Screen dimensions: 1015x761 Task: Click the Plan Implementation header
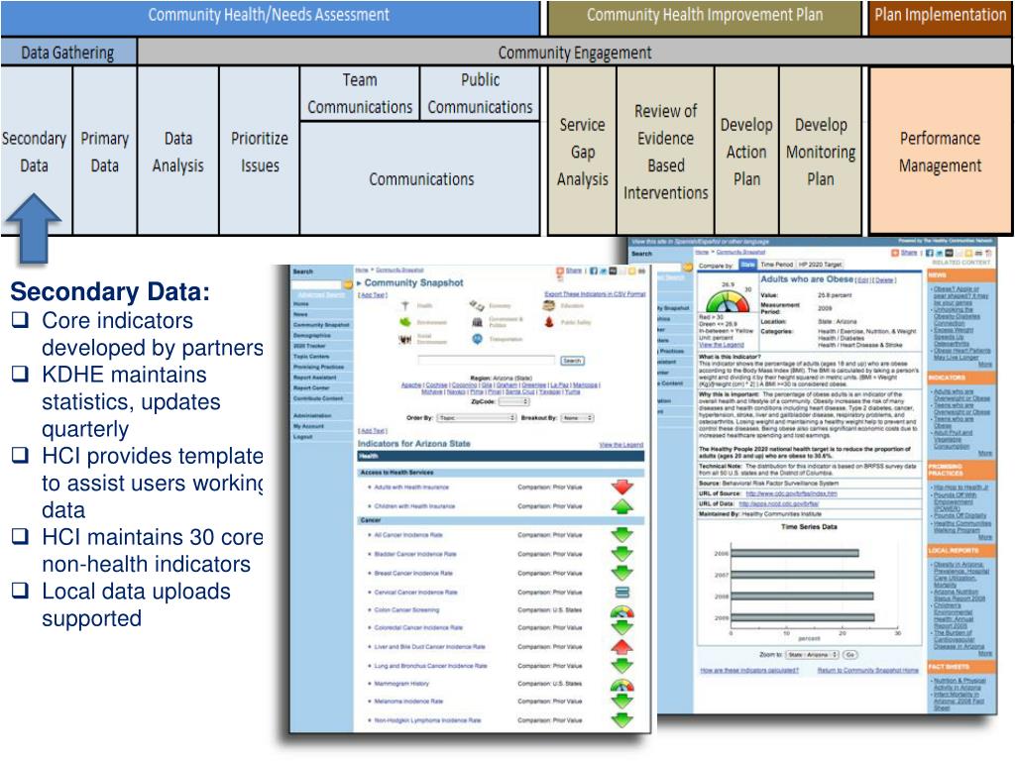coord(940,16)
